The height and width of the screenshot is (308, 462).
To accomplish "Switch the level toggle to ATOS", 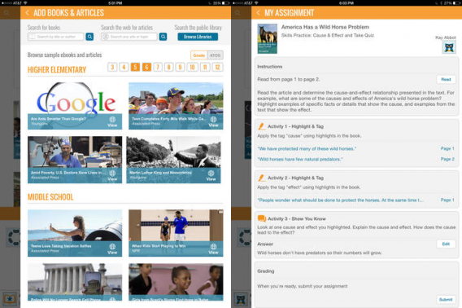I will pyautogui.click(x=215, y=55).
